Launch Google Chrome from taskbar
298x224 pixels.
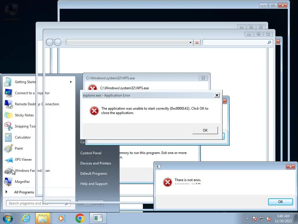click(x=80, y=218)
